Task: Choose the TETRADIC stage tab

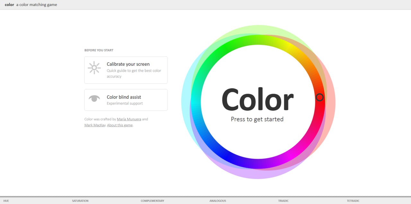Action: click(353, 201)
